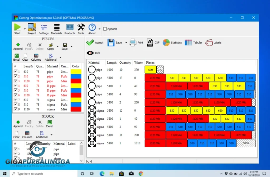Image resolution: width=270 pixels, height=177 pixels.
Task: Open the Tools menu
Action: (x=81, y=28)
